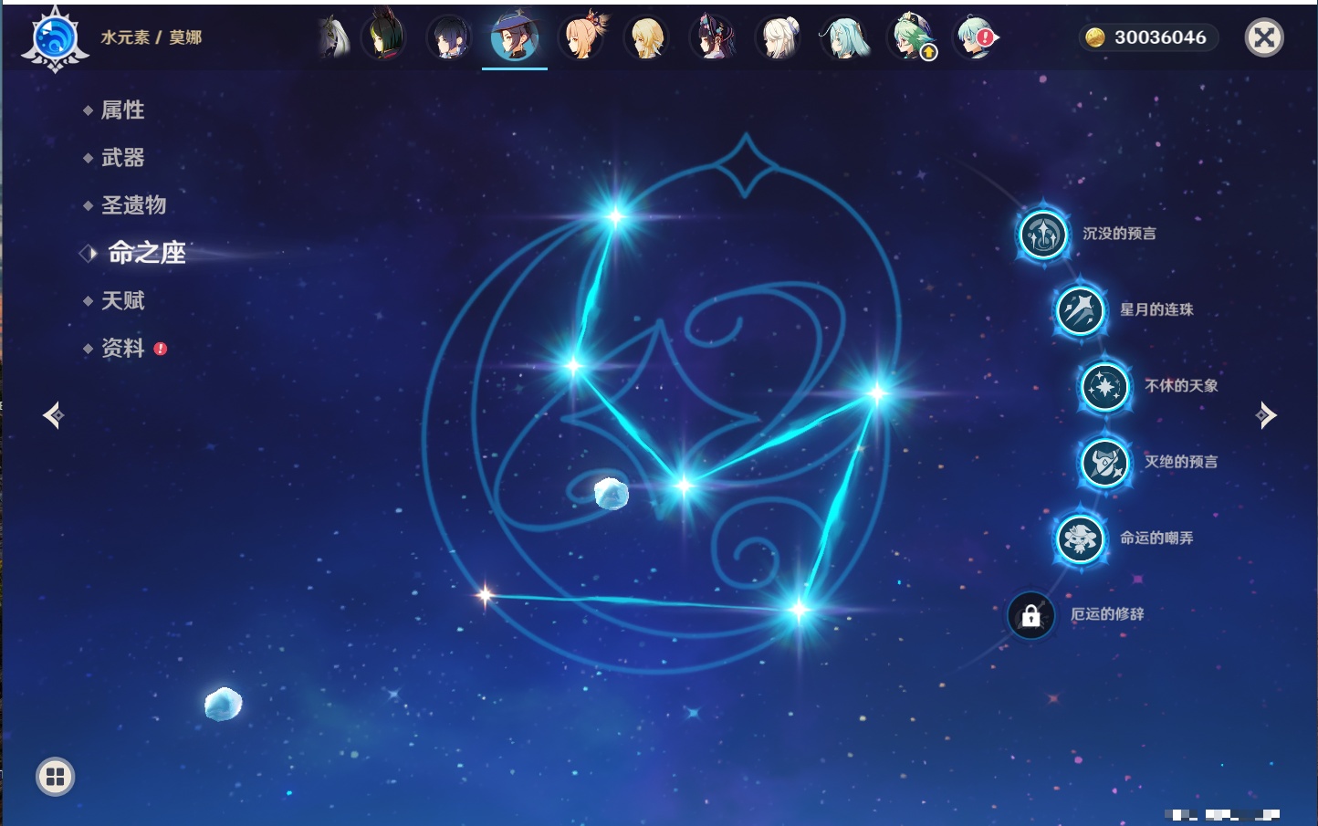Select the orange-haired ponytail character avatar
The image size is (1318, 826).
pos(582,37)
